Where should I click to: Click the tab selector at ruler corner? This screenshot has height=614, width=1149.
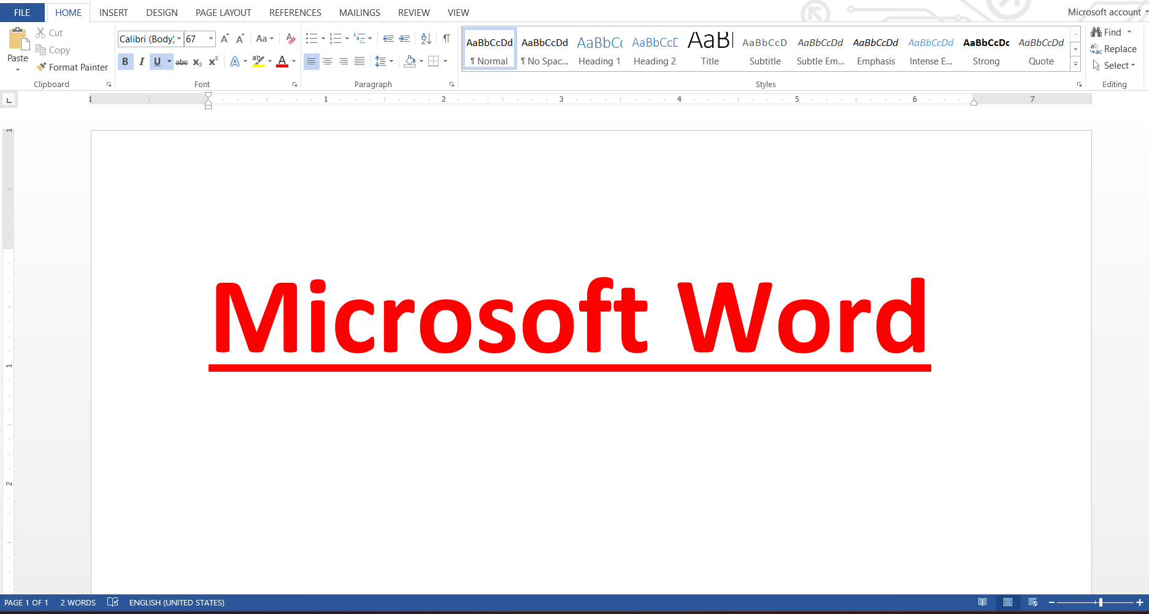pos(9,99)
